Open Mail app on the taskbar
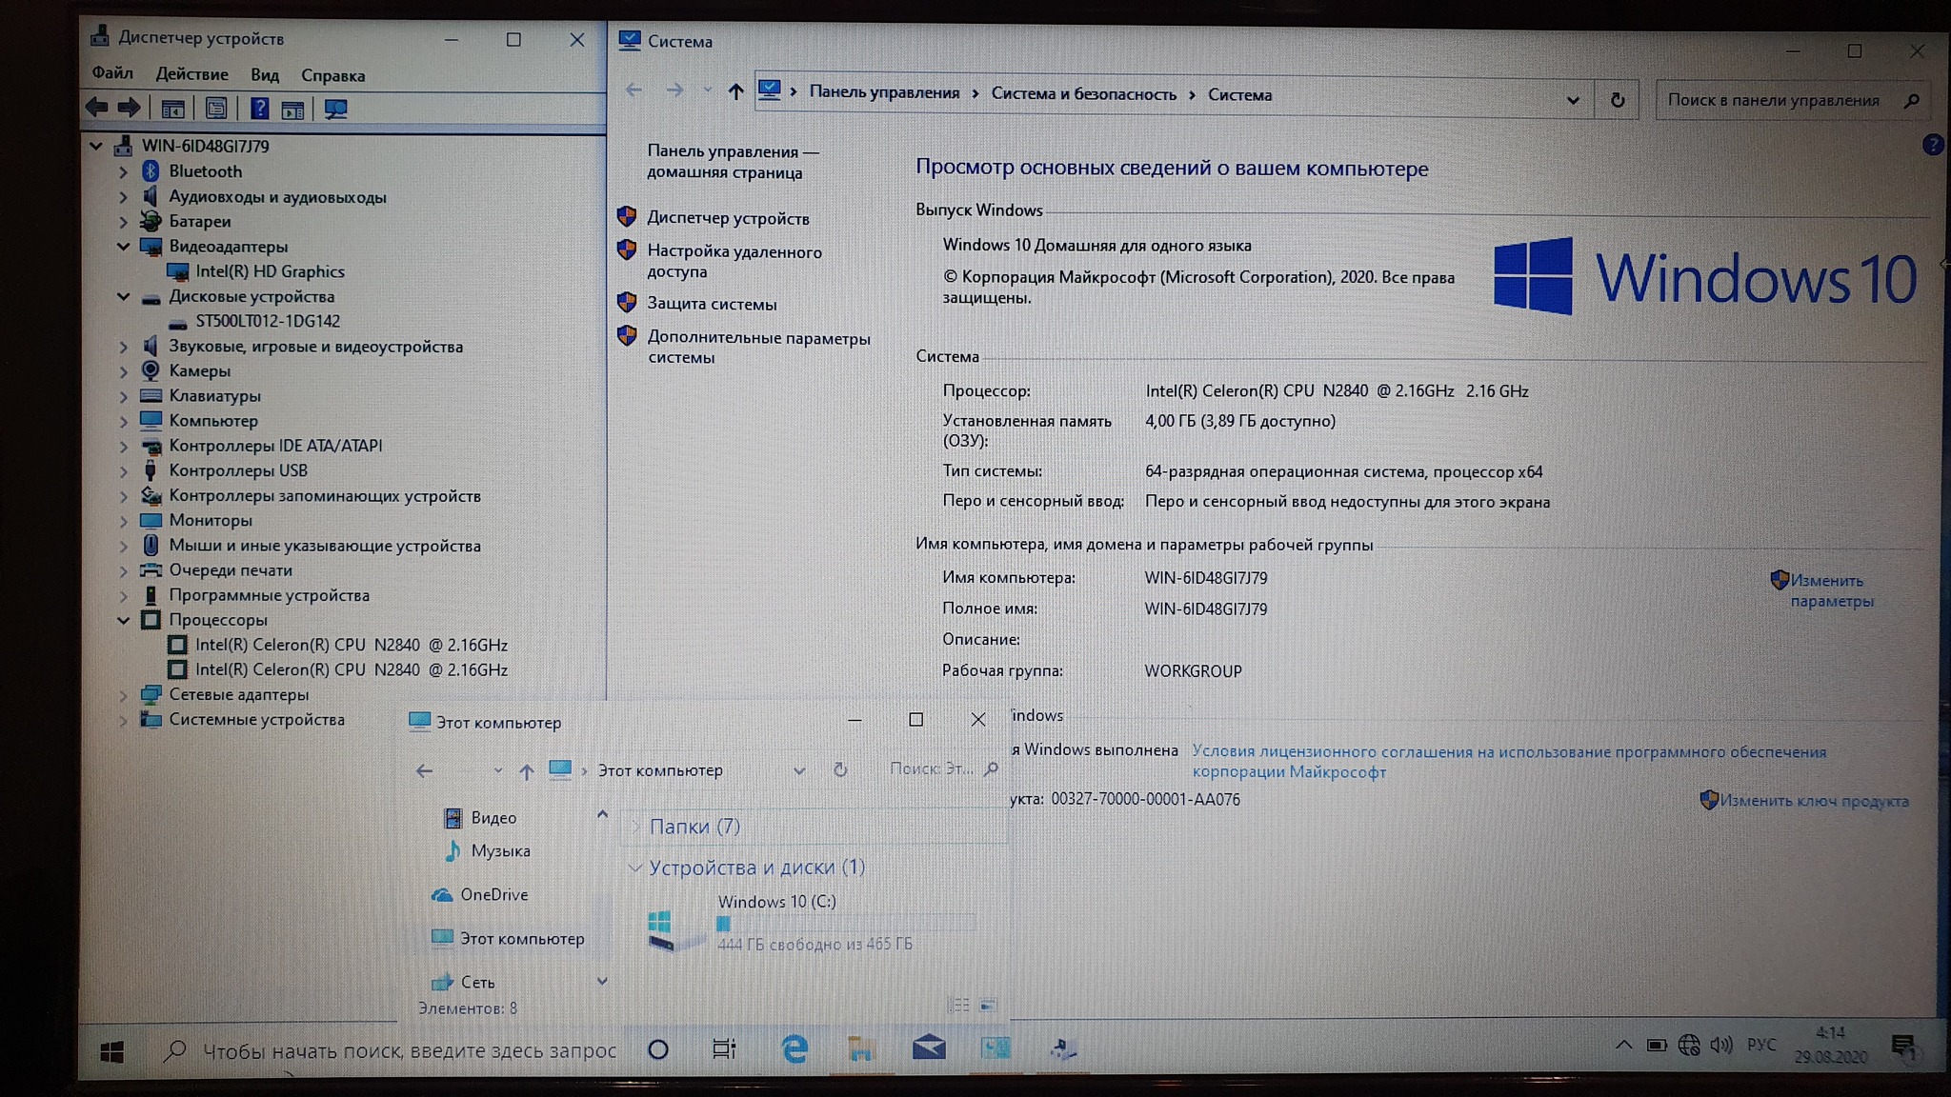Screen dimensions: 1951x1097 pyautogui.click(x=928, y=1048)
